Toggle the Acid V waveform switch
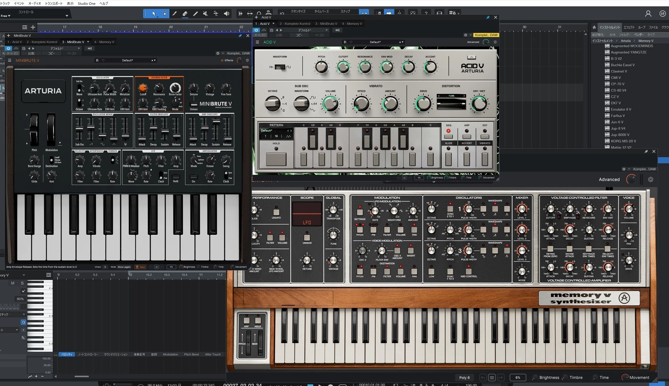This screenshot has height=386, width=669. pyautogui.click(x=280, y=67)
